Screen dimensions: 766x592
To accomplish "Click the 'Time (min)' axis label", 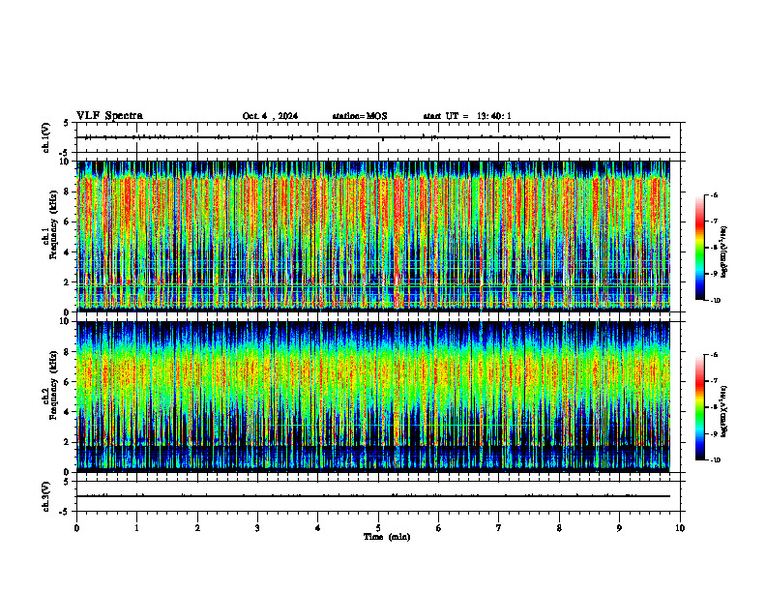I will pos(387,537).
